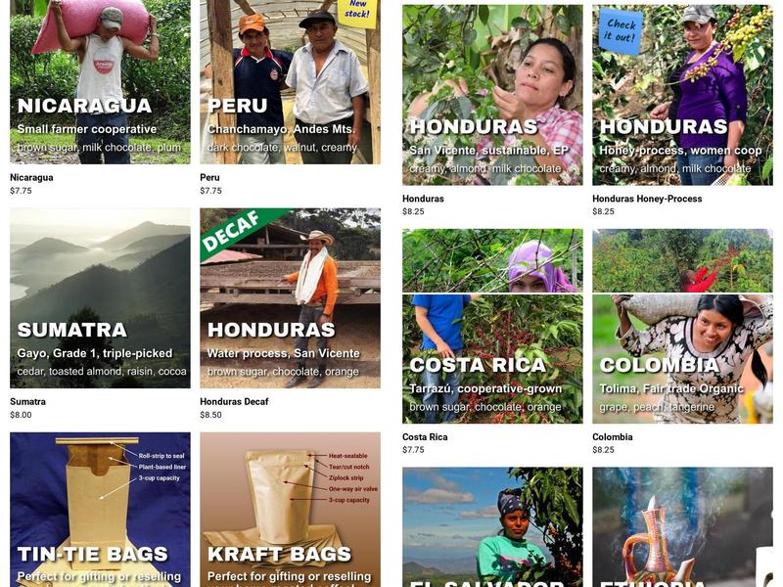783x587 pixels.
Task: Open the Peru Chanchamayo product image
Action: click(290, 82)
